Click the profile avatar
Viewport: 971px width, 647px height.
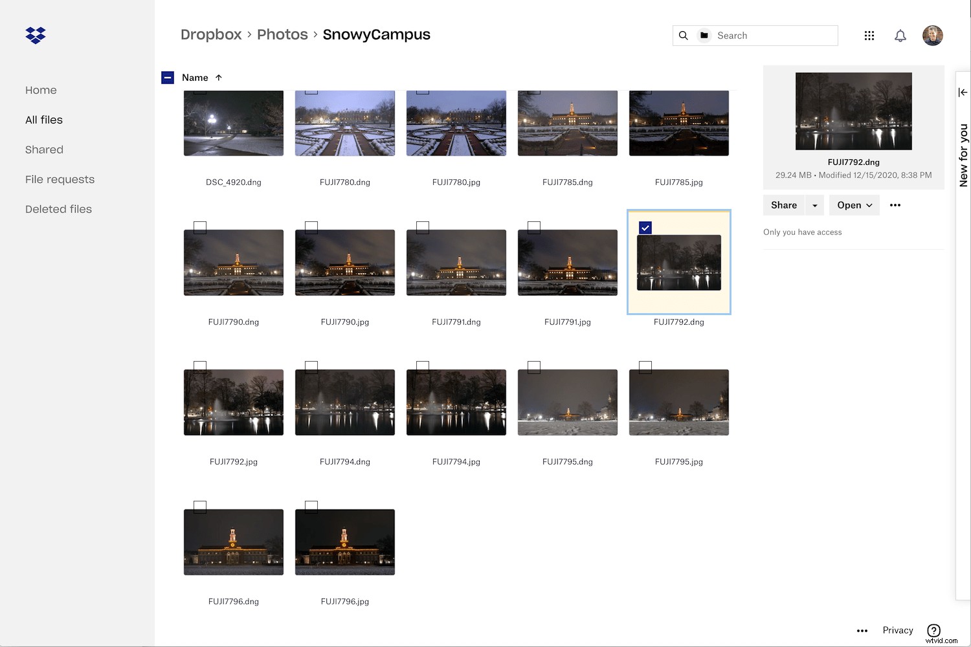point(933,36)
